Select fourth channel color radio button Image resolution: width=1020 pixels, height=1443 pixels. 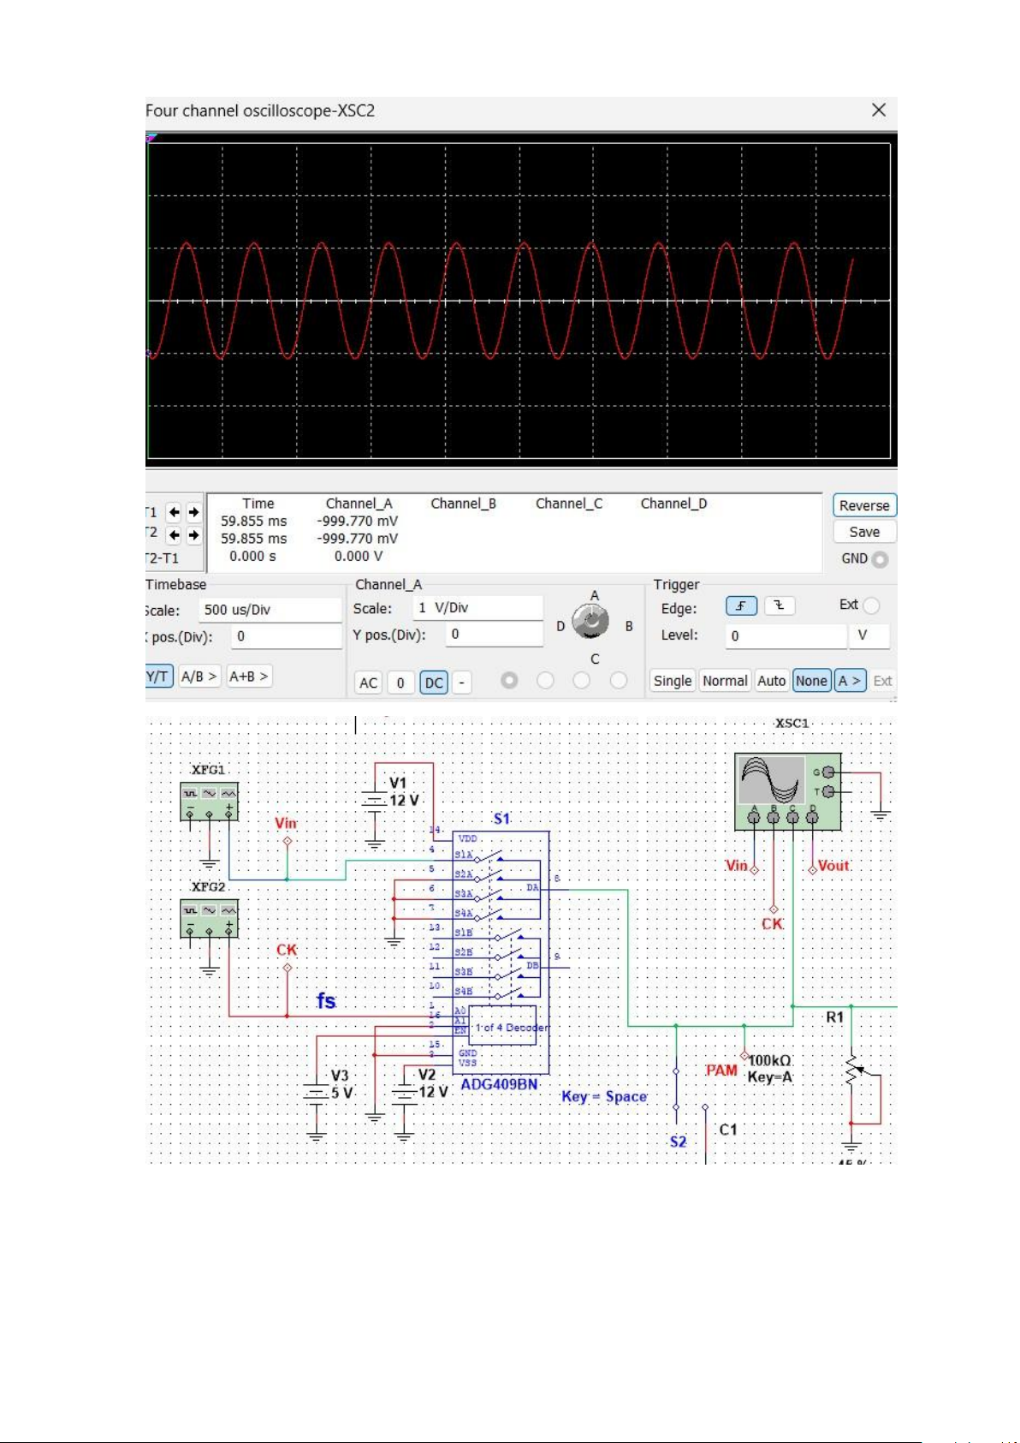[619, 680]
